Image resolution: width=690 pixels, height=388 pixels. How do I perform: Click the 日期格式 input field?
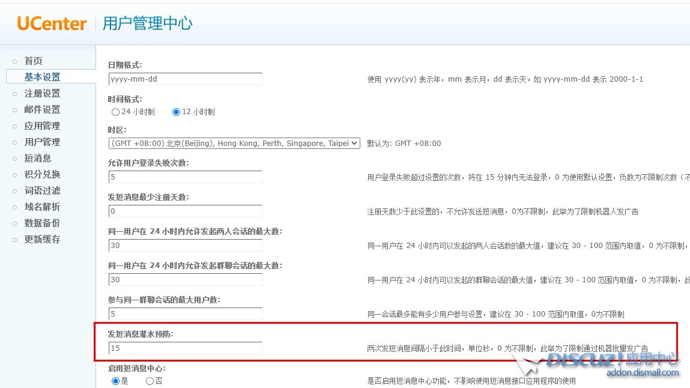[185, 79]
